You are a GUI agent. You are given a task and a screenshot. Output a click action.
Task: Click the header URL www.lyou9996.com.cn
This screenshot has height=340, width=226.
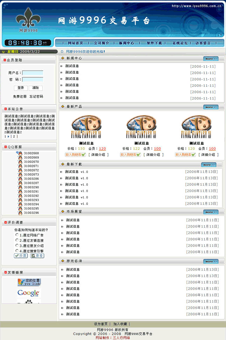(x=197, y=6)
